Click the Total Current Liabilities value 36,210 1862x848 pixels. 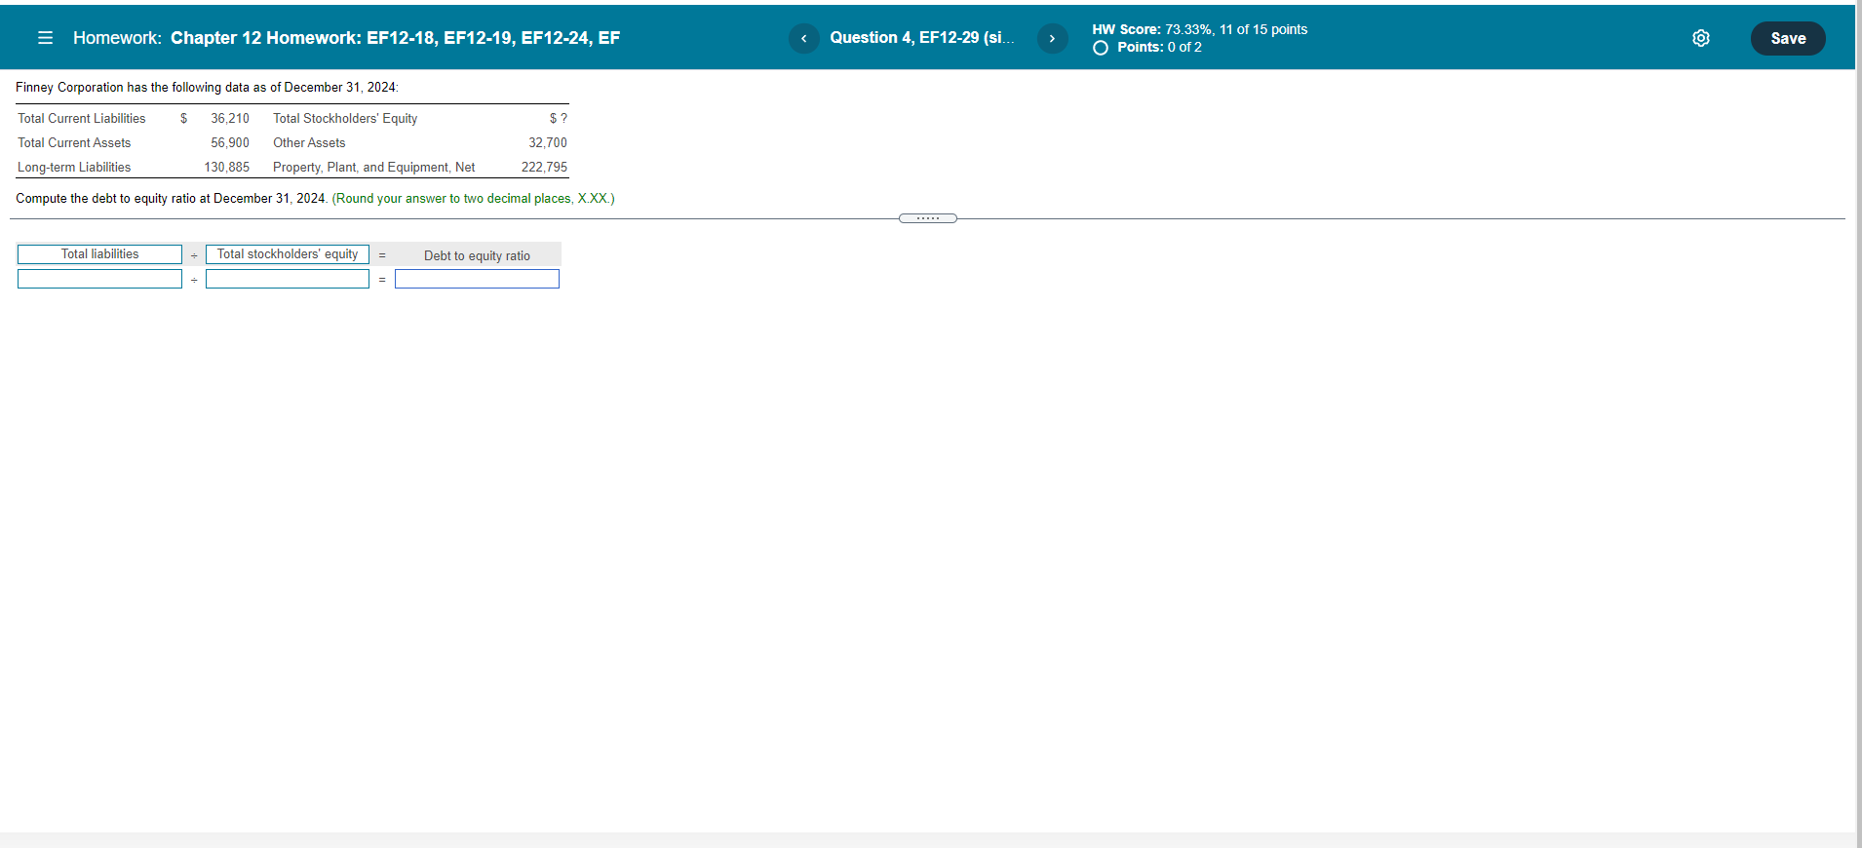pos(230,118)
